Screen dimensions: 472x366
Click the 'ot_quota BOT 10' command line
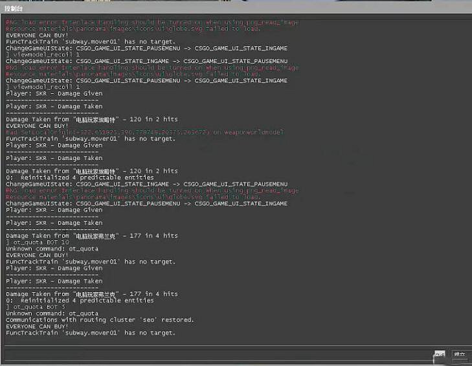point(41,242)
